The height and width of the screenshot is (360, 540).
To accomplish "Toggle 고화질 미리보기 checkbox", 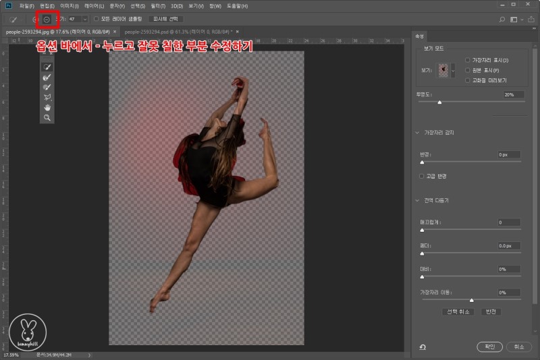I will click(468, 80).
